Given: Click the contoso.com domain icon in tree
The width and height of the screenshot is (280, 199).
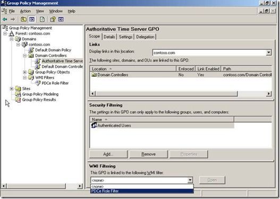Looking at the screenshot, I should pyautogui.click(x=24, y=44).
